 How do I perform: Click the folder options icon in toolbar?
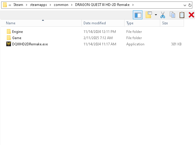(x=149, y=15)
